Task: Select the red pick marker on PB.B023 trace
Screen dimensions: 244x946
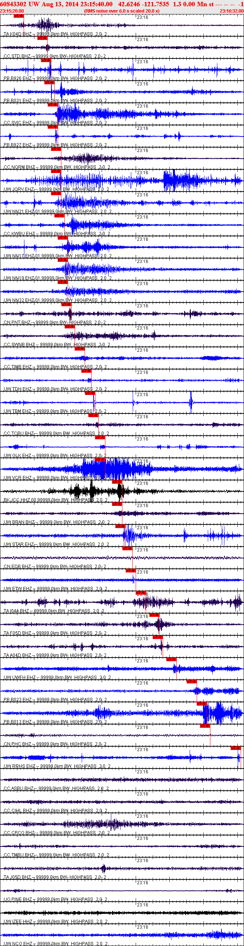Action: pyautogui.click(x=192, y=682)
